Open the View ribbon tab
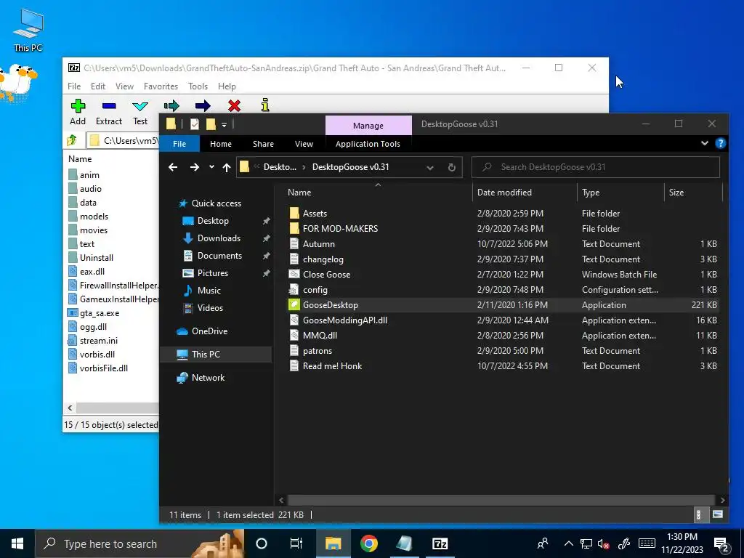744x558 pixels. [x=304, y=144]
